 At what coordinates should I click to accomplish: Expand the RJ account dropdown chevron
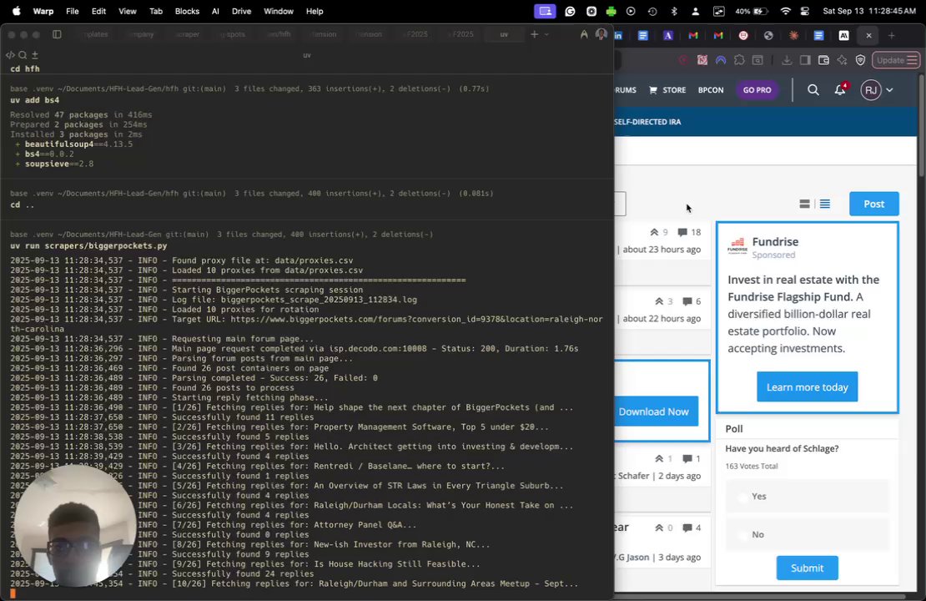(889, 90)
